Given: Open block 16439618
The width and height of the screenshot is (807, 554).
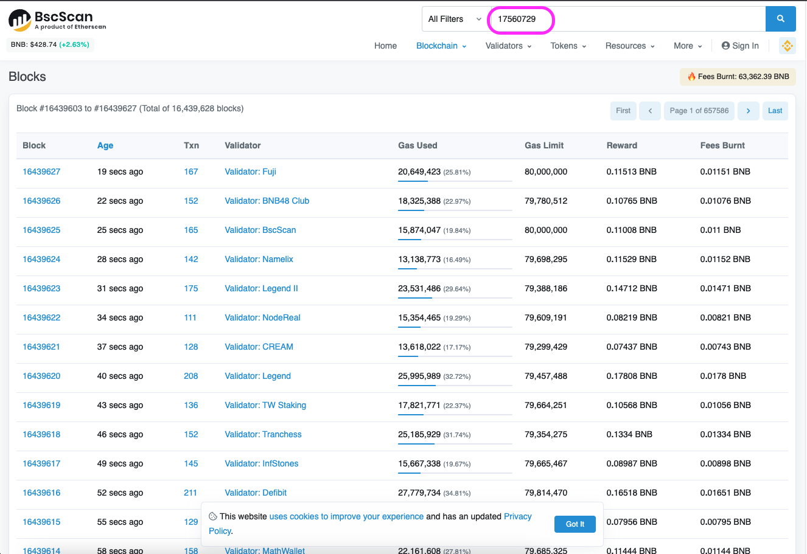Looking at the screenshot, I should coord(41,434).
